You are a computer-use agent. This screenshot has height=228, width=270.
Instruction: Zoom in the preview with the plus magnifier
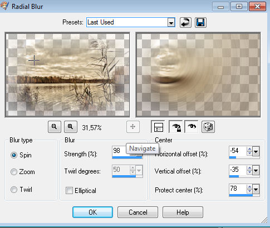click(71, 127)
